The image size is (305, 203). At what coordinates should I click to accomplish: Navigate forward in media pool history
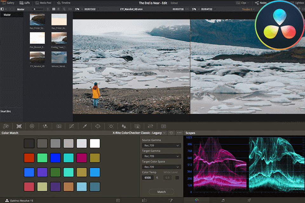(14, 9)
